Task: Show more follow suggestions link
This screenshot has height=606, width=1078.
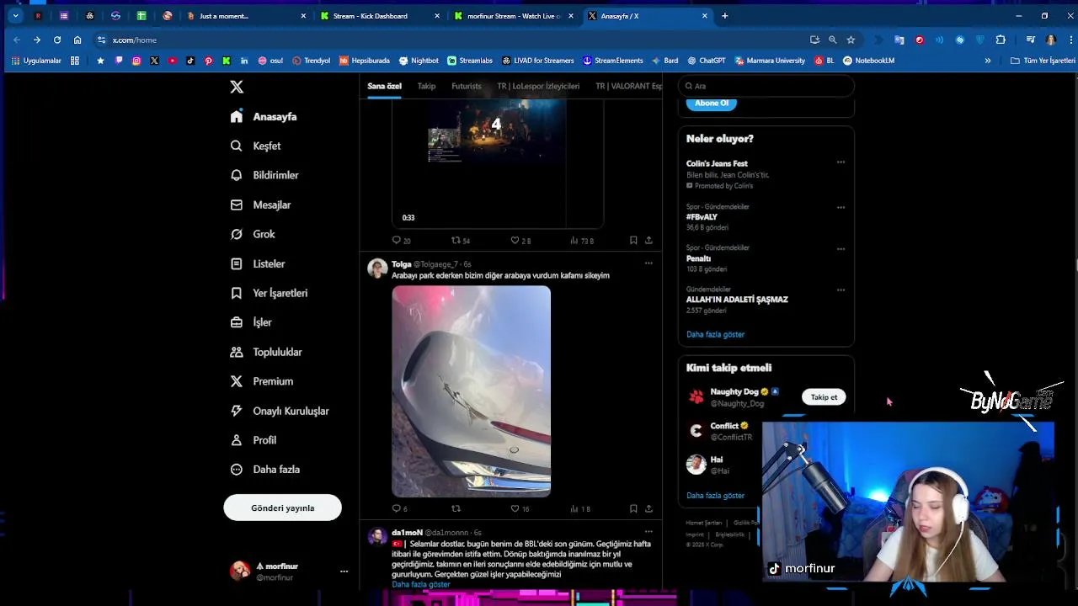Action: tap(715, 496)
